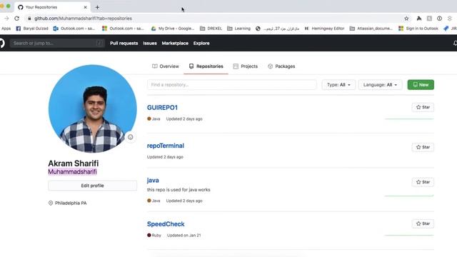Star the GUIREPO1 repository
457x257 pixels.
click(x=423, y=107)
